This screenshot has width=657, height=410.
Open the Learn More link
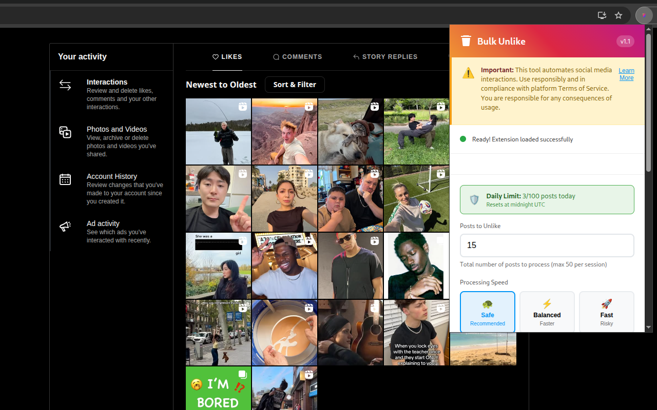626,74
